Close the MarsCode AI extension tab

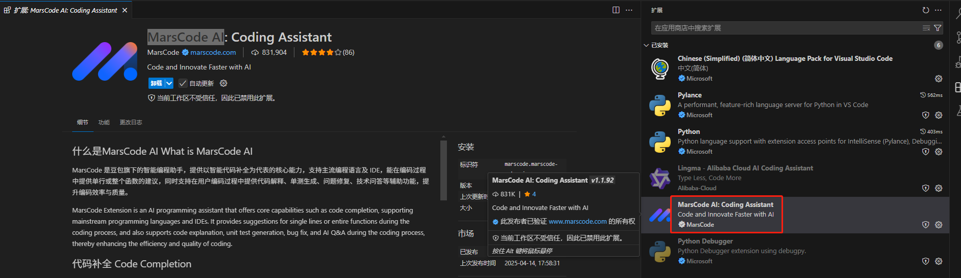125,10
